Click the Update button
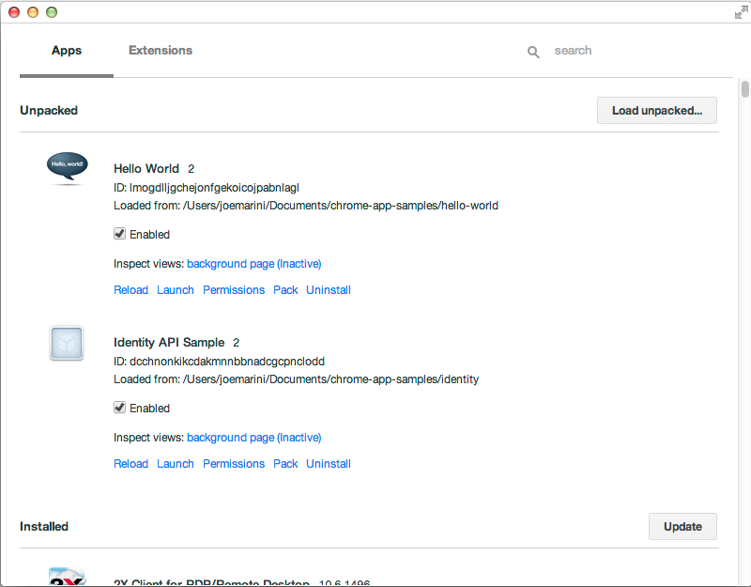This screenshot has width=751, height=587. pyautogui.click(x=682, y=526)
